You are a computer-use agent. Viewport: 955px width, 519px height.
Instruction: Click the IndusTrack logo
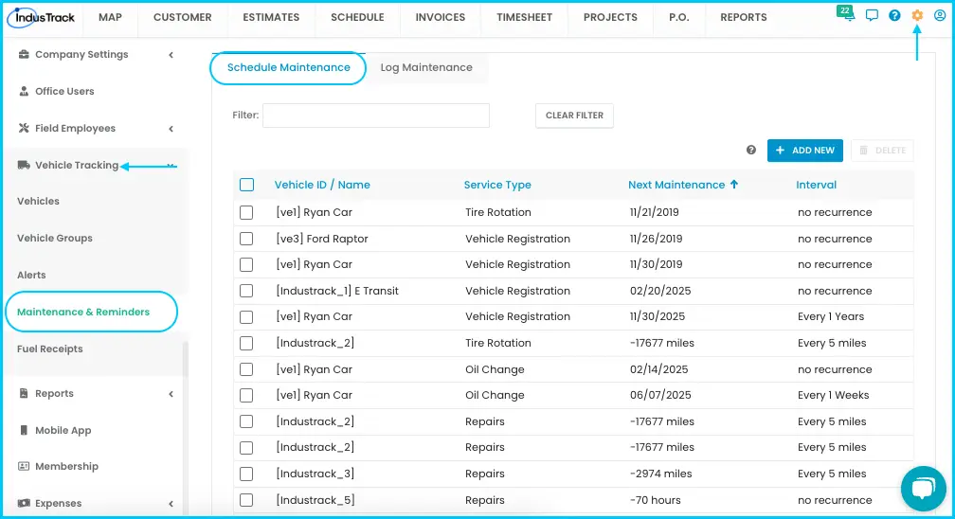pyautogui.click(x=41, y=17)
